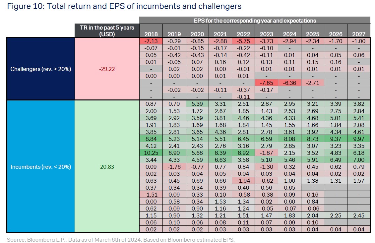Select the -1.94 cell under 2022
This screenshot has height=243, width=375.
(243, 181)
